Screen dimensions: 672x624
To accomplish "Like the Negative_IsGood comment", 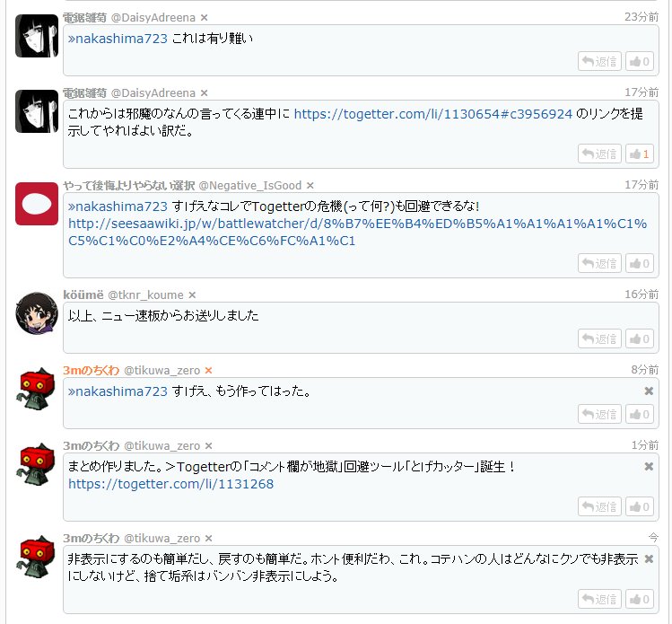I will coord(639,263).
